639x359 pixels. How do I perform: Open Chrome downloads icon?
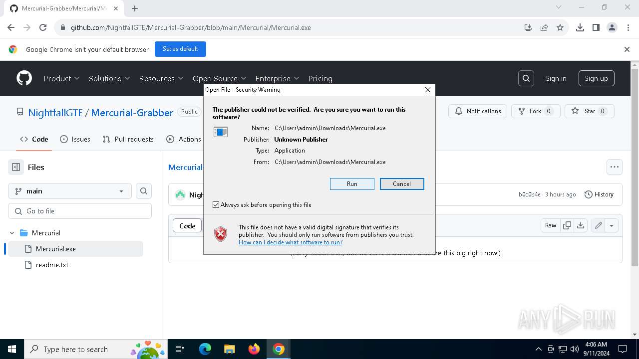(x=580, y=27)
